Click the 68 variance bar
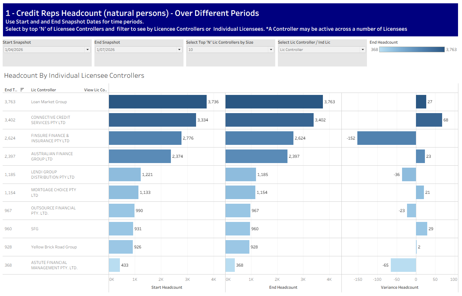 tap(429, 120)
